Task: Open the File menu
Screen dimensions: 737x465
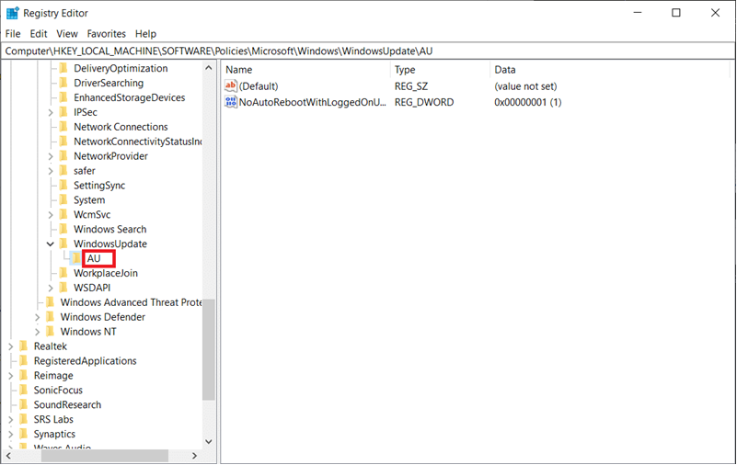Action: pos(13,34)
